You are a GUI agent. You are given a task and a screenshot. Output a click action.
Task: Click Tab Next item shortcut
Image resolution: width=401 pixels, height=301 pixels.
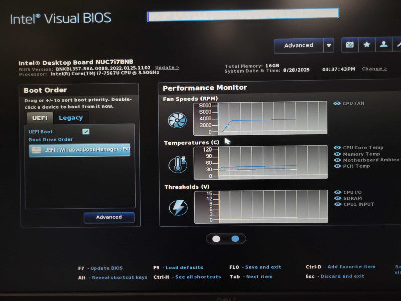pyautogui.click(x=251, y=277)
